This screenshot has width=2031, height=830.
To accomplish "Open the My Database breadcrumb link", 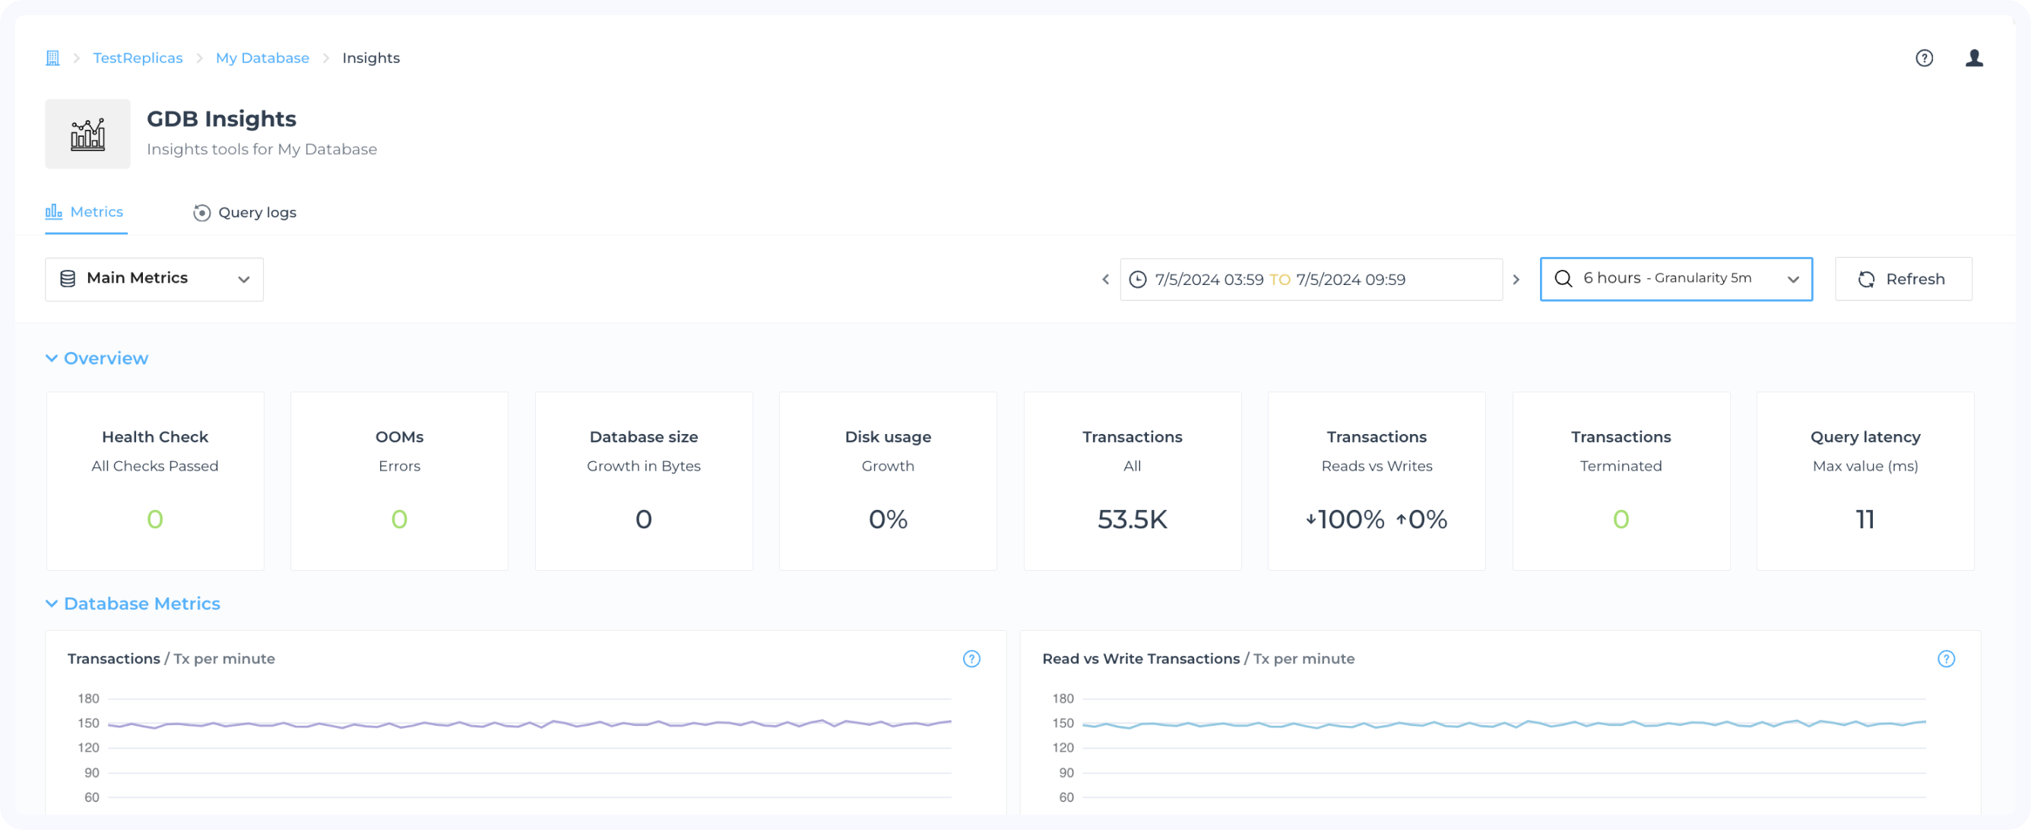I will 262,59.
